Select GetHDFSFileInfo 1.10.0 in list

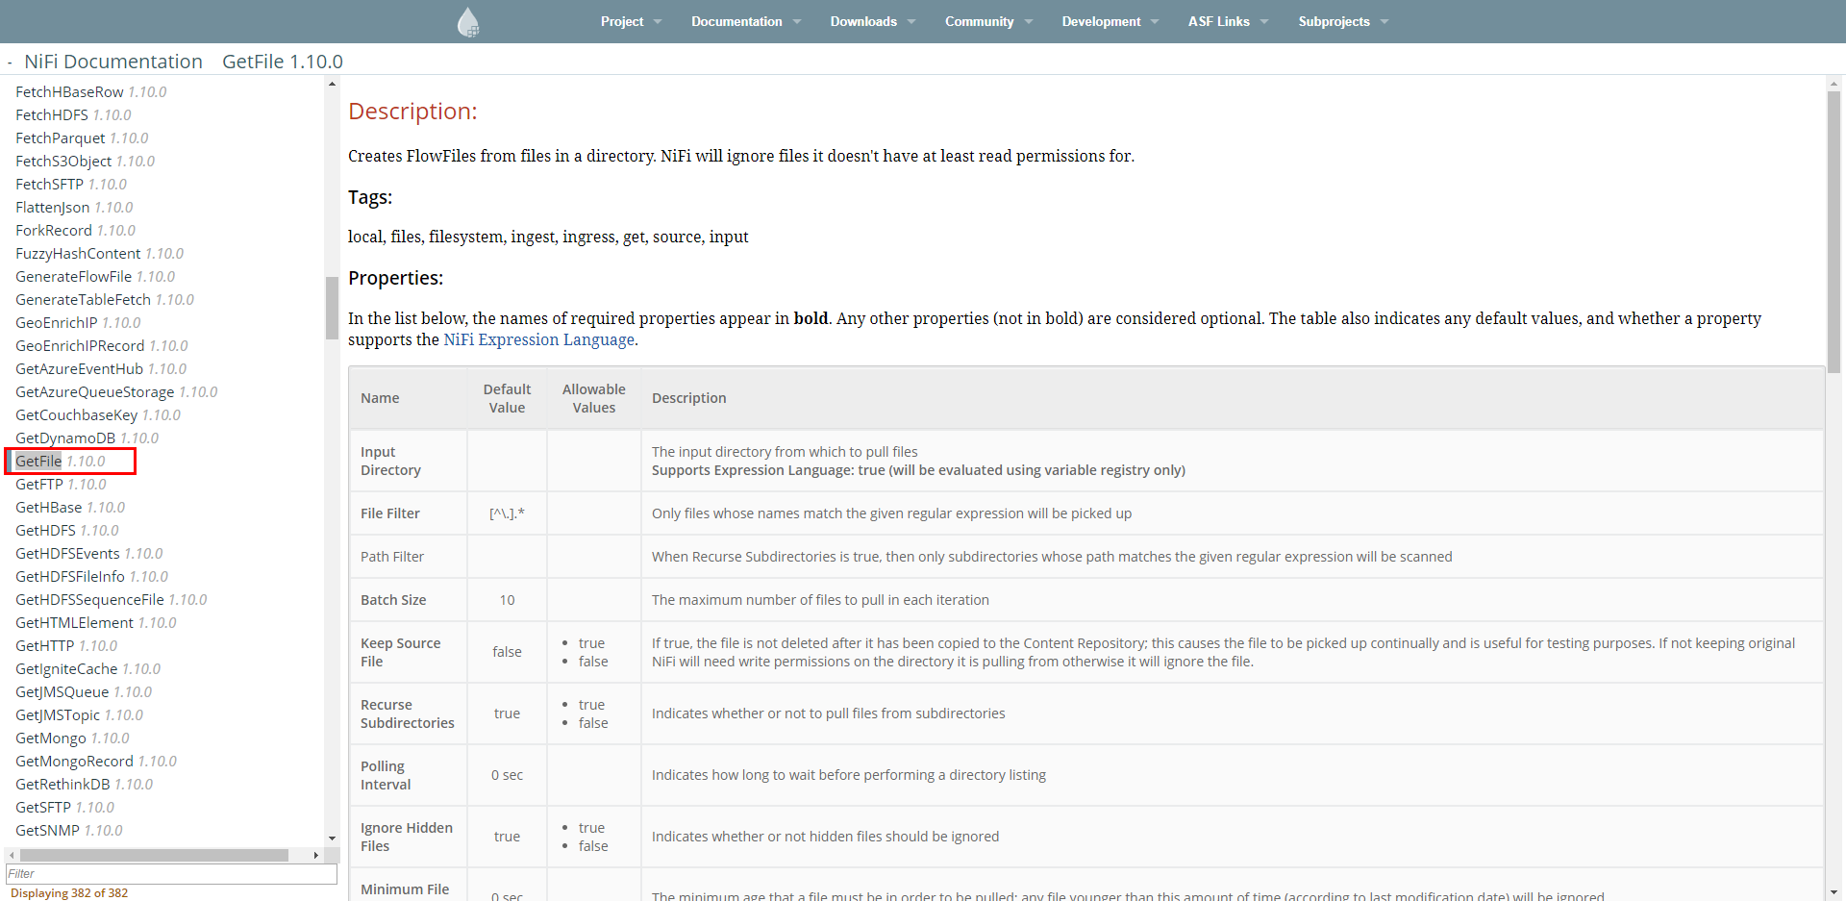(91, 577)
